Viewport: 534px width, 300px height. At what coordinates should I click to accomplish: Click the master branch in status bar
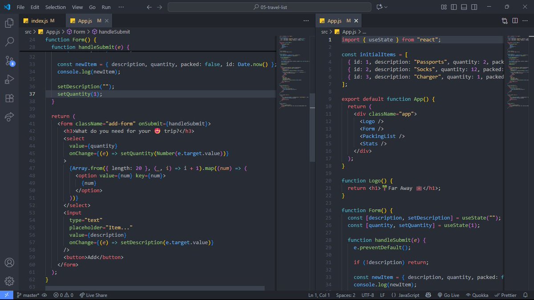(x=28, y=295)
